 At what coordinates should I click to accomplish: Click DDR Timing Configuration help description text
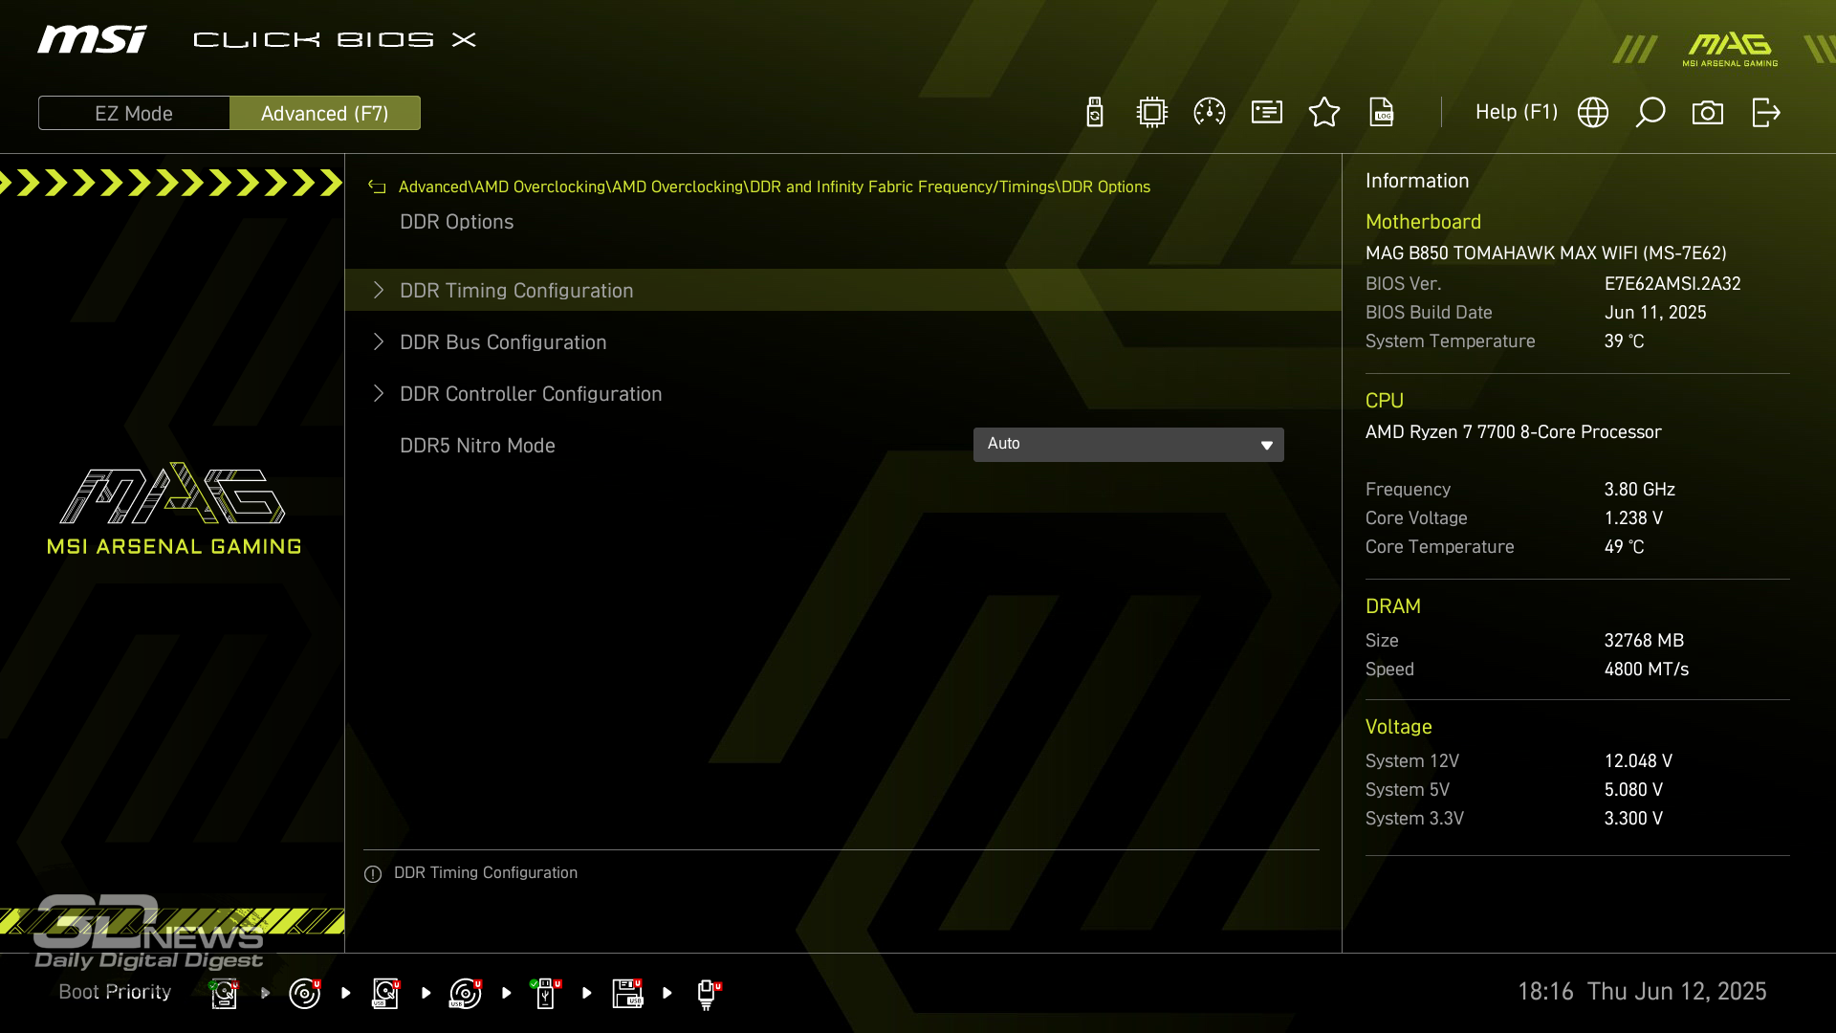(x=486, y=873)
